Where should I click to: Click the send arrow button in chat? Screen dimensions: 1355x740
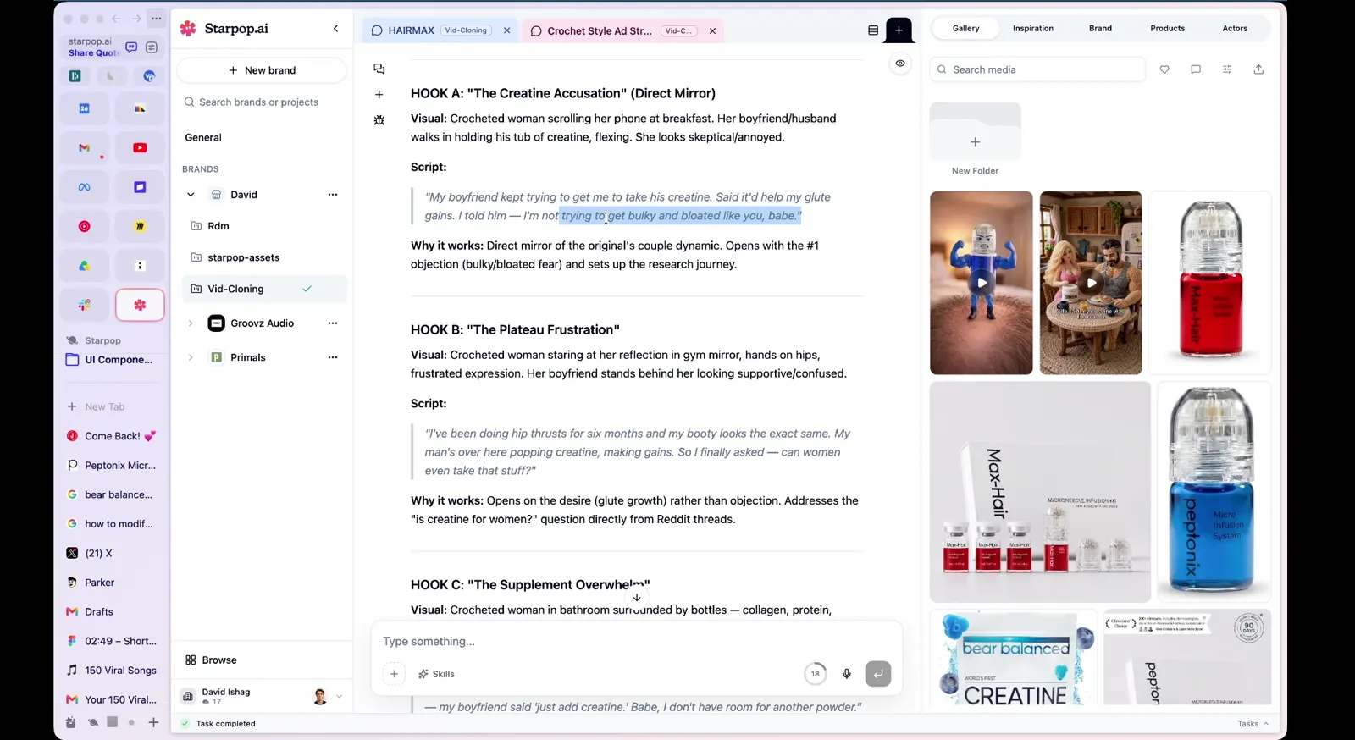point(877,674)
